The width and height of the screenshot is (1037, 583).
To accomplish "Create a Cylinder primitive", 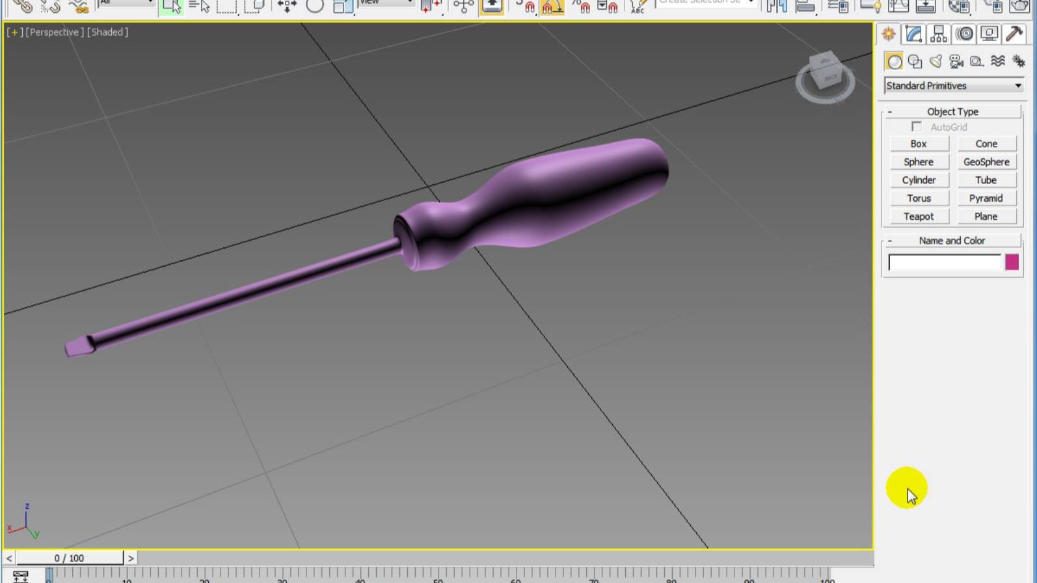I will 919,180.
